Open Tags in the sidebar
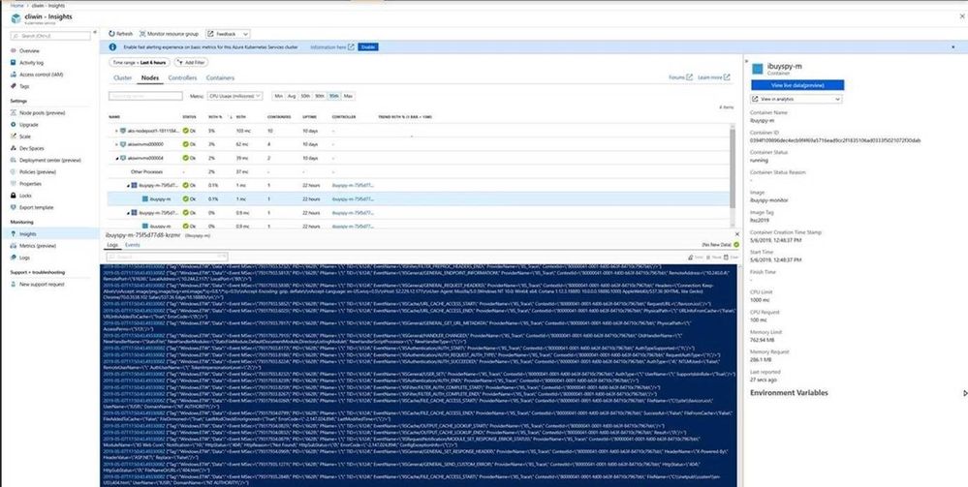Screen dimensions: 968x487 (24, 86)
